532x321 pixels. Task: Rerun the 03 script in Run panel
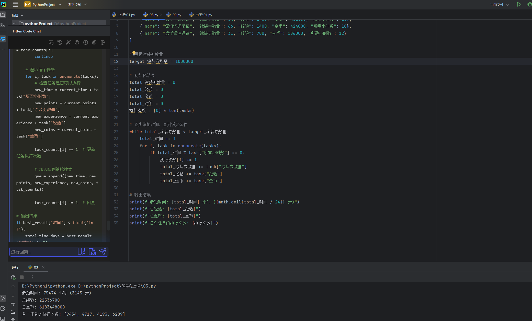[x=13, y=277]
